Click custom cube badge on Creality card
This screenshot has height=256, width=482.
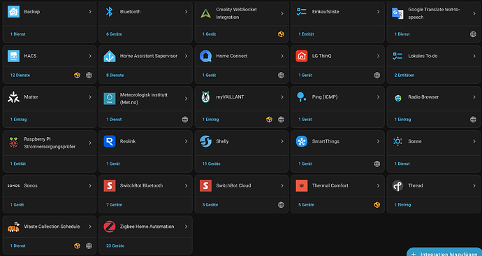click(281, 34)
